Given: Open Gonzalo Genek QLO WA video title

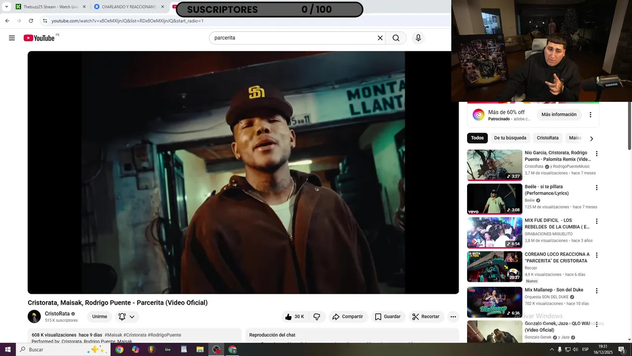Looking at the screenshot, I should pyautogui.click(x=557, y=326).
